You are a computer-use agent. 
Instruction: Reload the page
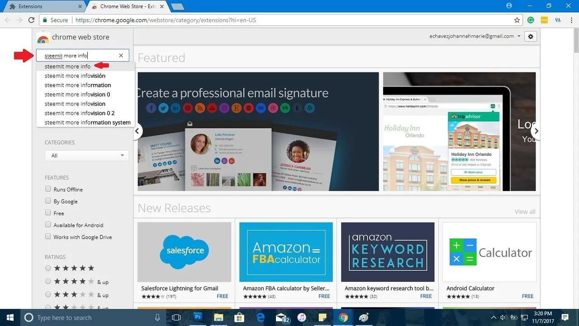point(31,20)
